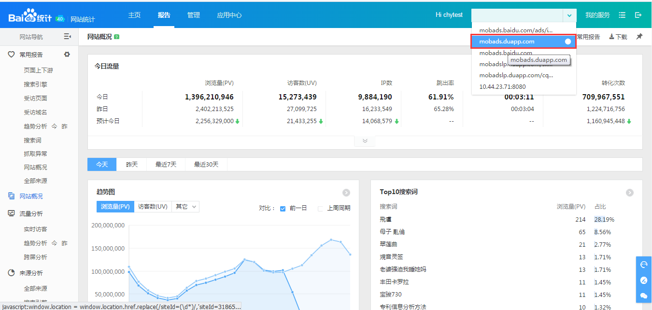Viewport: 652px width, 310px height.
Task: Enable the 上周同期 comparison checkbox
Action: 320,209
